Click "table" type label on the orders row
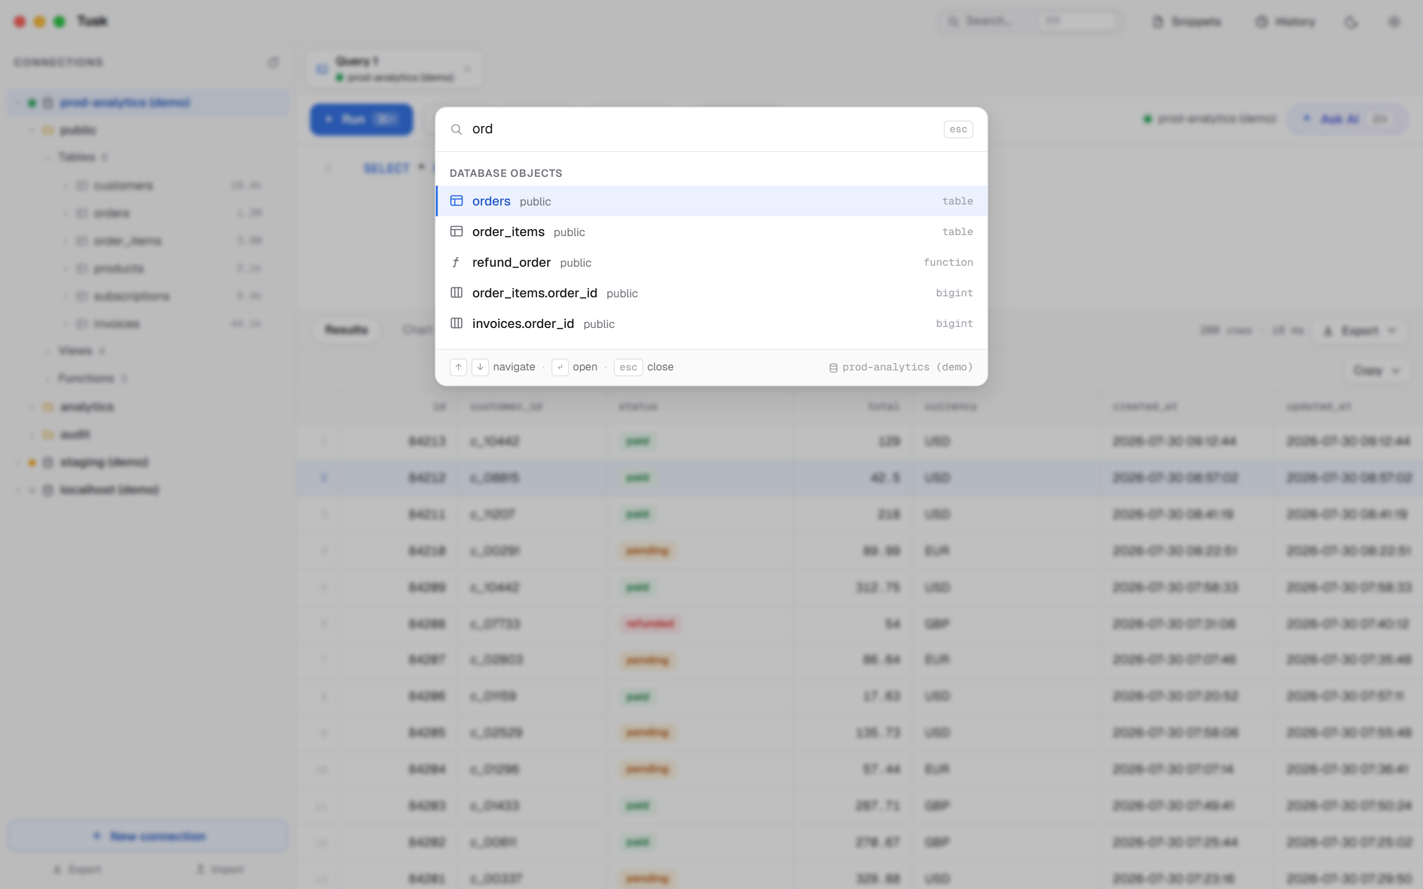The image size is (1423, 889). coord(957,201)
